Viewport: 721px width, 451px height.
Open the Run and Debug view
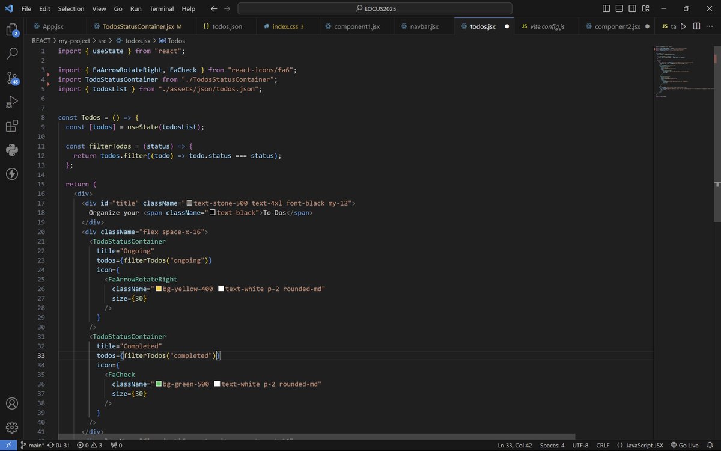pos(11,102)
